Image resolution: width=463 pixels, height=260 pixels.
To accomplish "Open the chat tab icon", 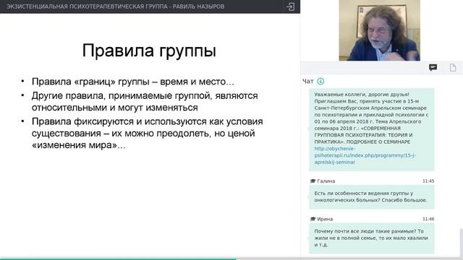I will [x=433, y=67].
